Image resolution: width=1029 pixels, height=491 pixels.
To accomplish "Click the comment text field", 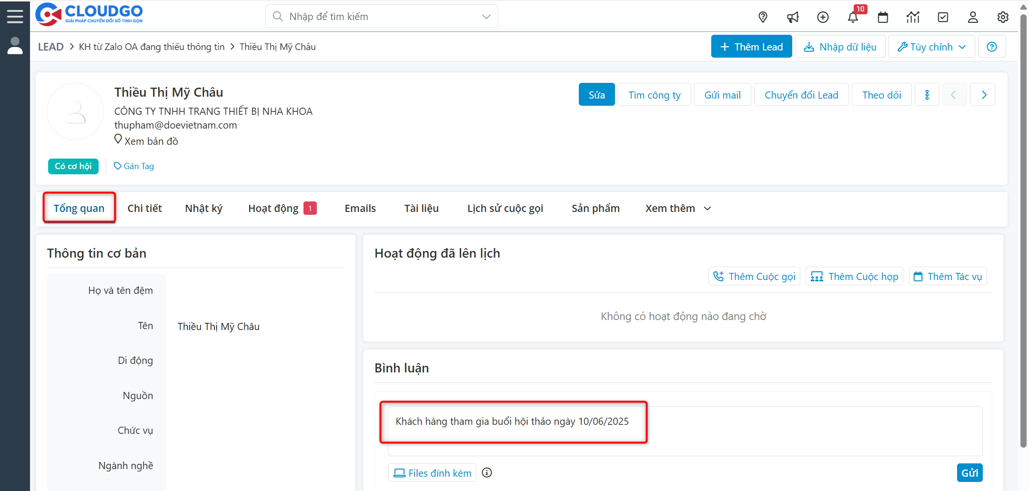I will [685, 431].
